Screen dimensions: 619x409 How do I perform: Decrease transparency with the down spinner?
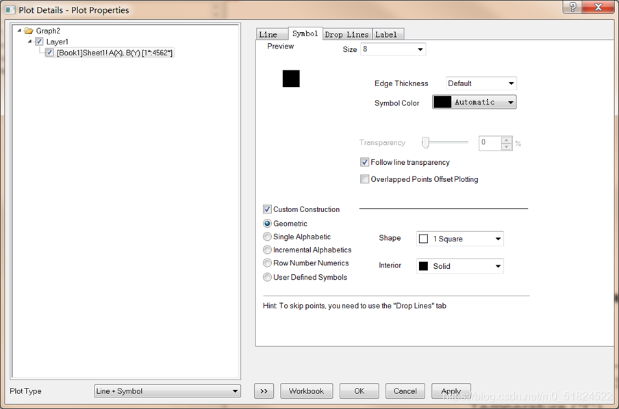507,146
